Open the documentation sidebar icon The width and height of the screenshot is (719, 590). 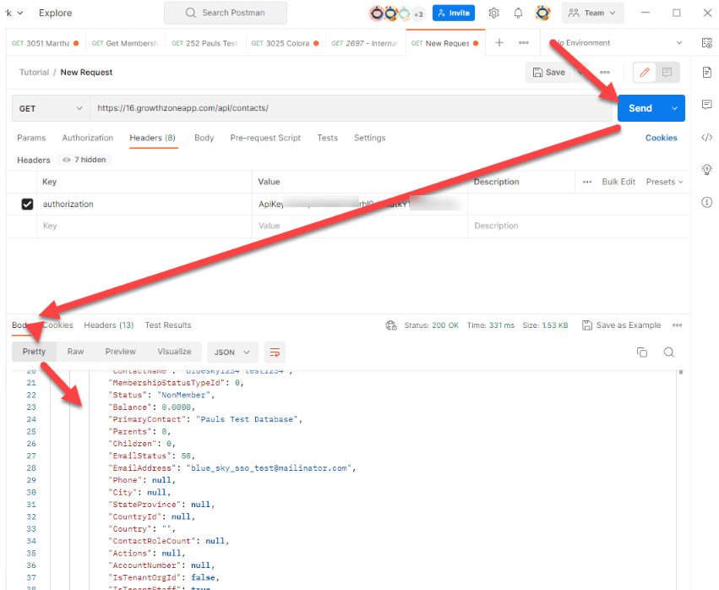(x=706, y=72)
